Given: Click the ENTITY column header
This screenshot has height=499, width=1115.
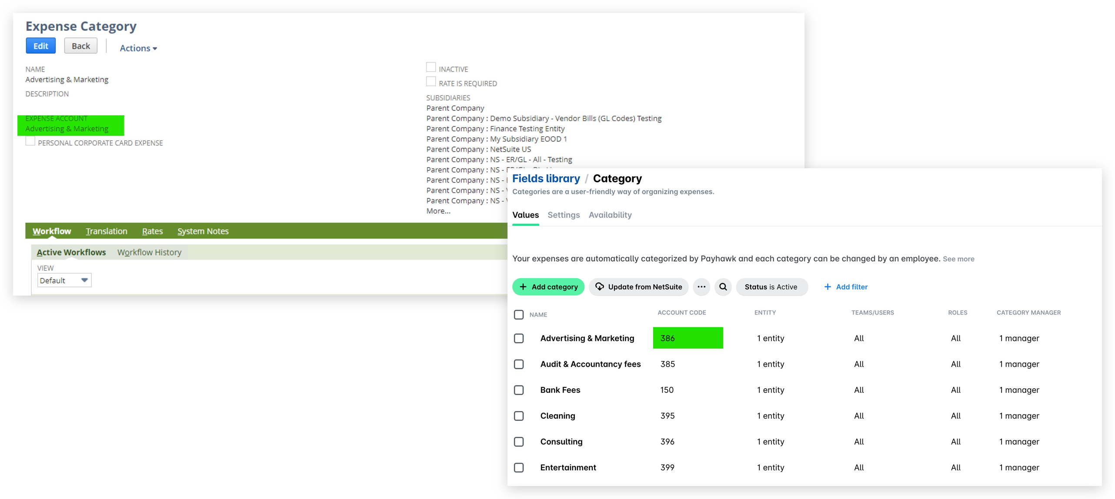Looking at the screenshot, I should pos(765,313).
